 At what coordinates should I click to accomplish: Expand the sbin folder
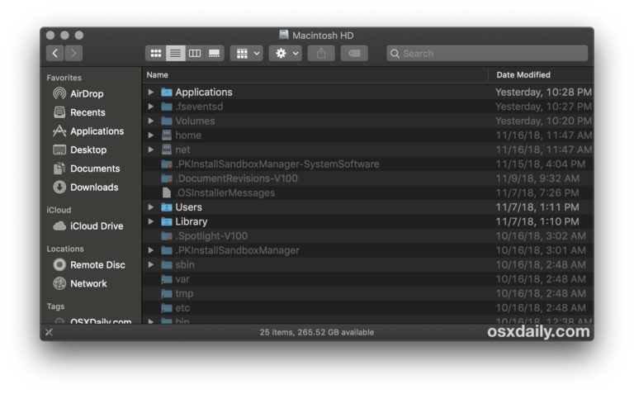(x=151, y=265)
